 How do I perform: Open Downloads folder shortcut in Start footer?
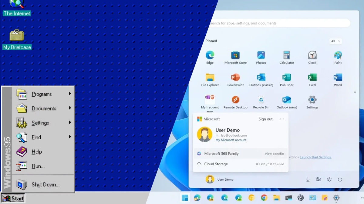coord(308,179)
